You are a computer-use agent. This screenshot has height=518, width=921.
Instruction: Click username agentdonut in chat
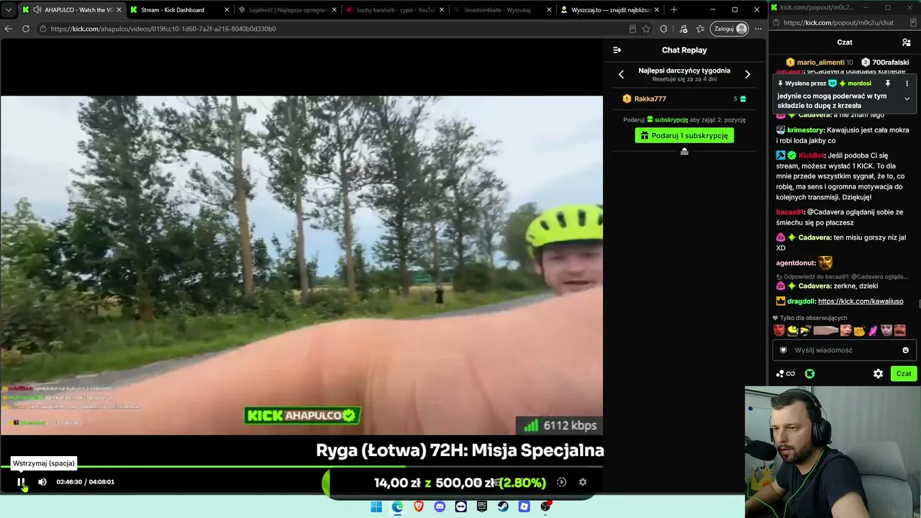pyautogui.click(x=795, y=263)
